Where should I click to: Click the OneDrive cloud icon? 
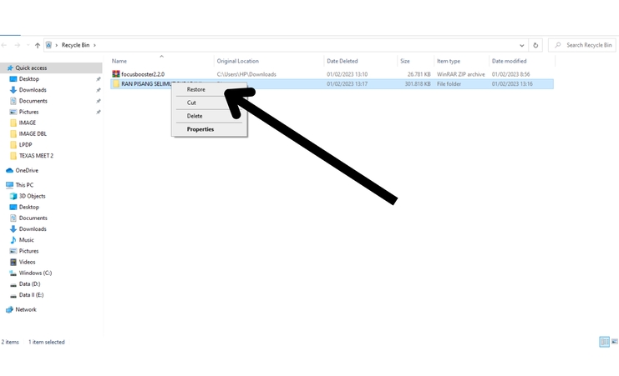(x=9, y=170)
